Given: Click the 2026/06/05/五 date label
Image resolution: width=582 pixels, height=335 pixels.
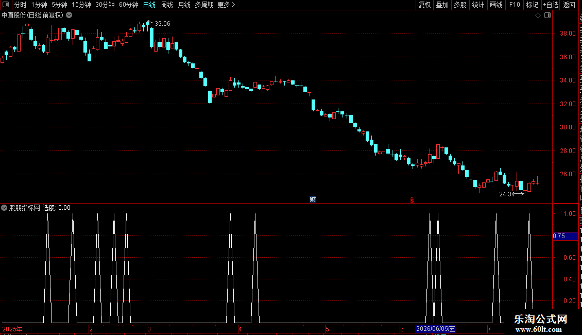Looking at the screenshot, I should coord(436,329).
